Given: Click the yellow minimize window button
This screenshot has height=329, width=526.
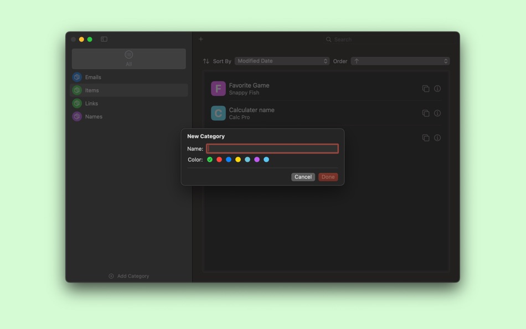Looking at the screenshot, I should 81,39.
